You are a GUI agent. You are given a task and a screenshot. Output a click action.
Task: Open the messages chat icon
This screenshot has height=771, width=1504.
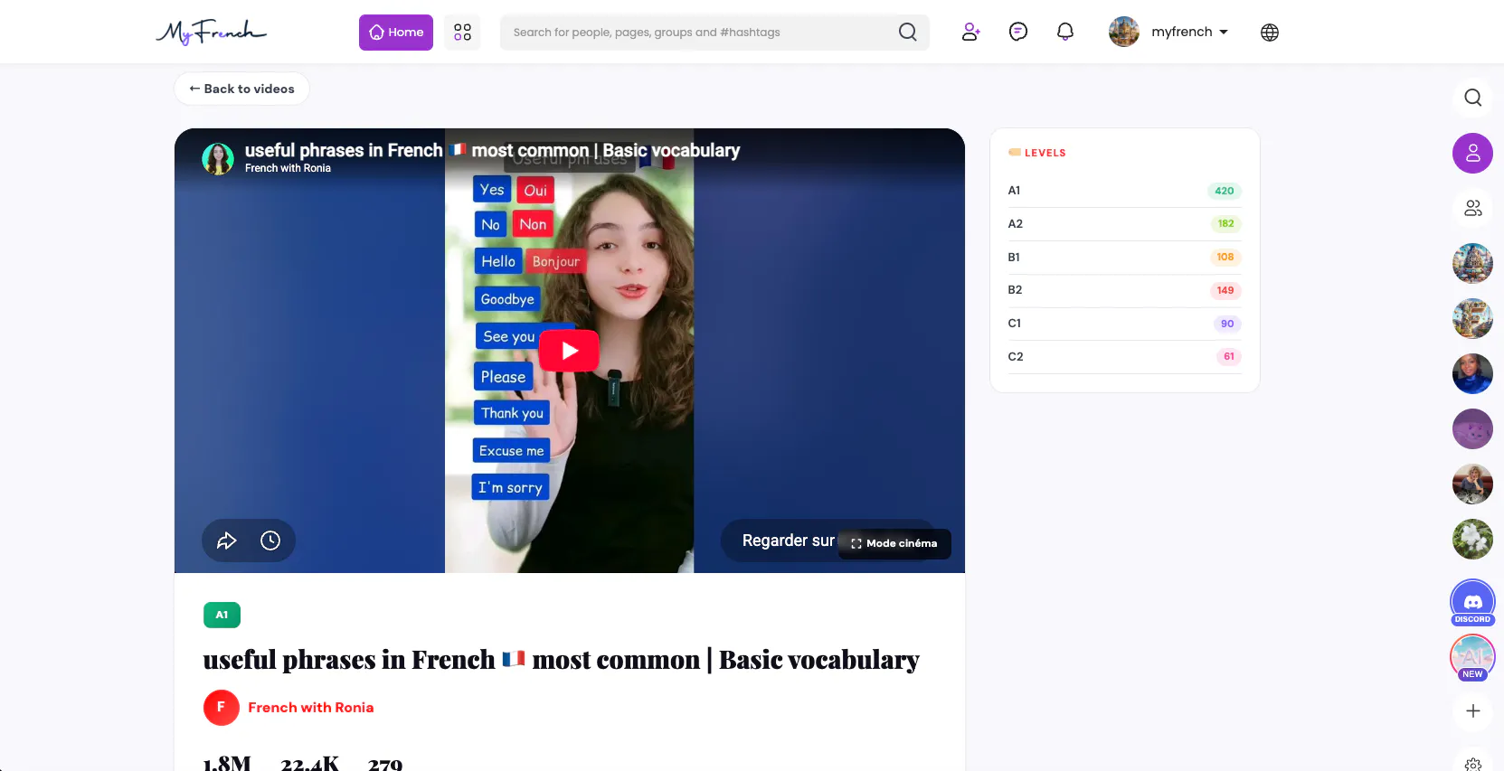1018,33
